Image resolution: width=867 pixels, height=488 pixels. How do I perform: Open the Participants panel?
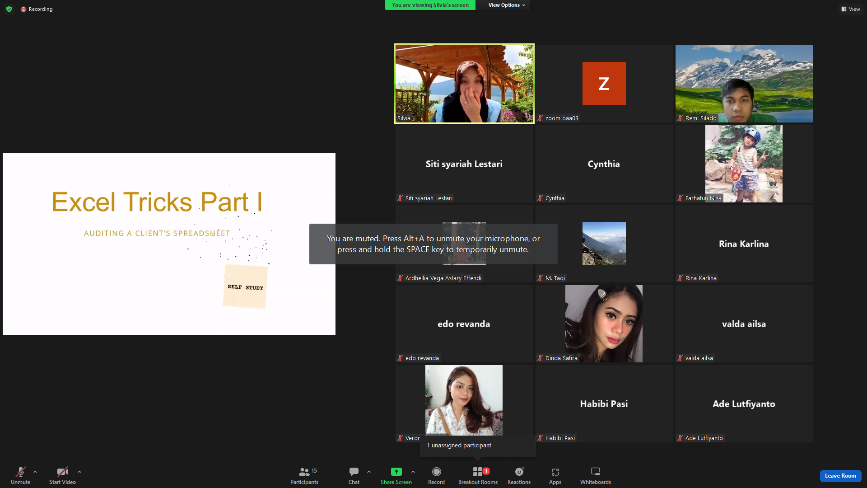tap(304, 475)
